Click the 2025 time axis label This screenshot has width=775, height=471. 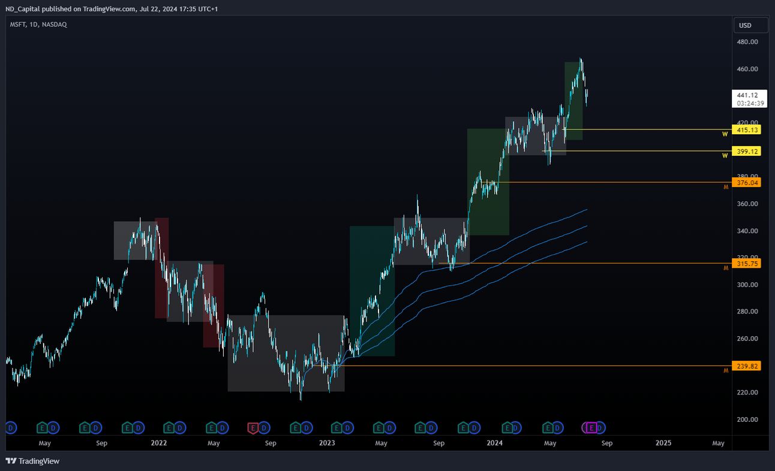coord(663,443)
